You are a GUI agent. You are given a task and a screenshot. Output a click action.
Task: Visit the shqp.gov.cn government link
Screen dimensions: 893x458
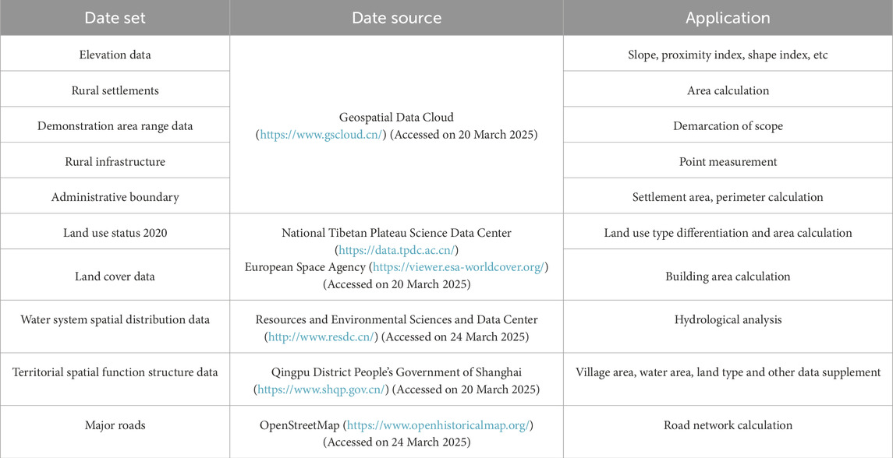pos(321,388)
